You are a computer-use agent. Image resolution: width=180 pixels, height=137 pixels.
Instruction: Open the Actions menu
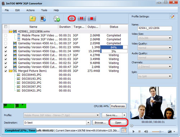31,10
